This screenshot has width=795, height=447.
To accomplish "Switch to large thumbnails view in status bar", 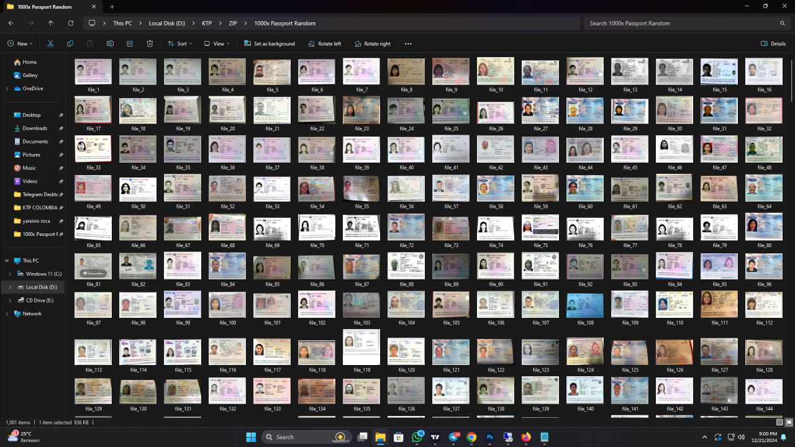I will 788,422.
